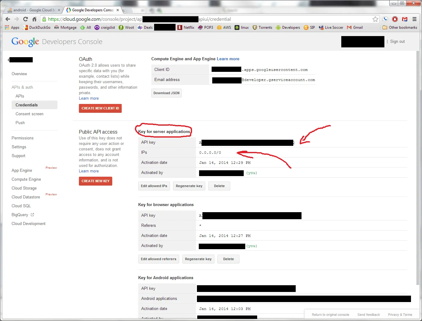This screenshot has height=321, width=422.
Task: Open craigslist bookmark
Action: pyautogui.click(x=105, y=28)
